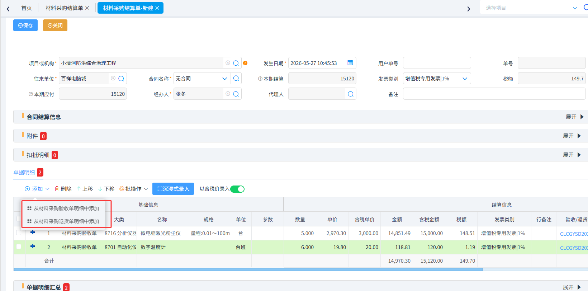Clear the 经办人 field value
This screenshot has width=588, height=291.
coord(228,94)
